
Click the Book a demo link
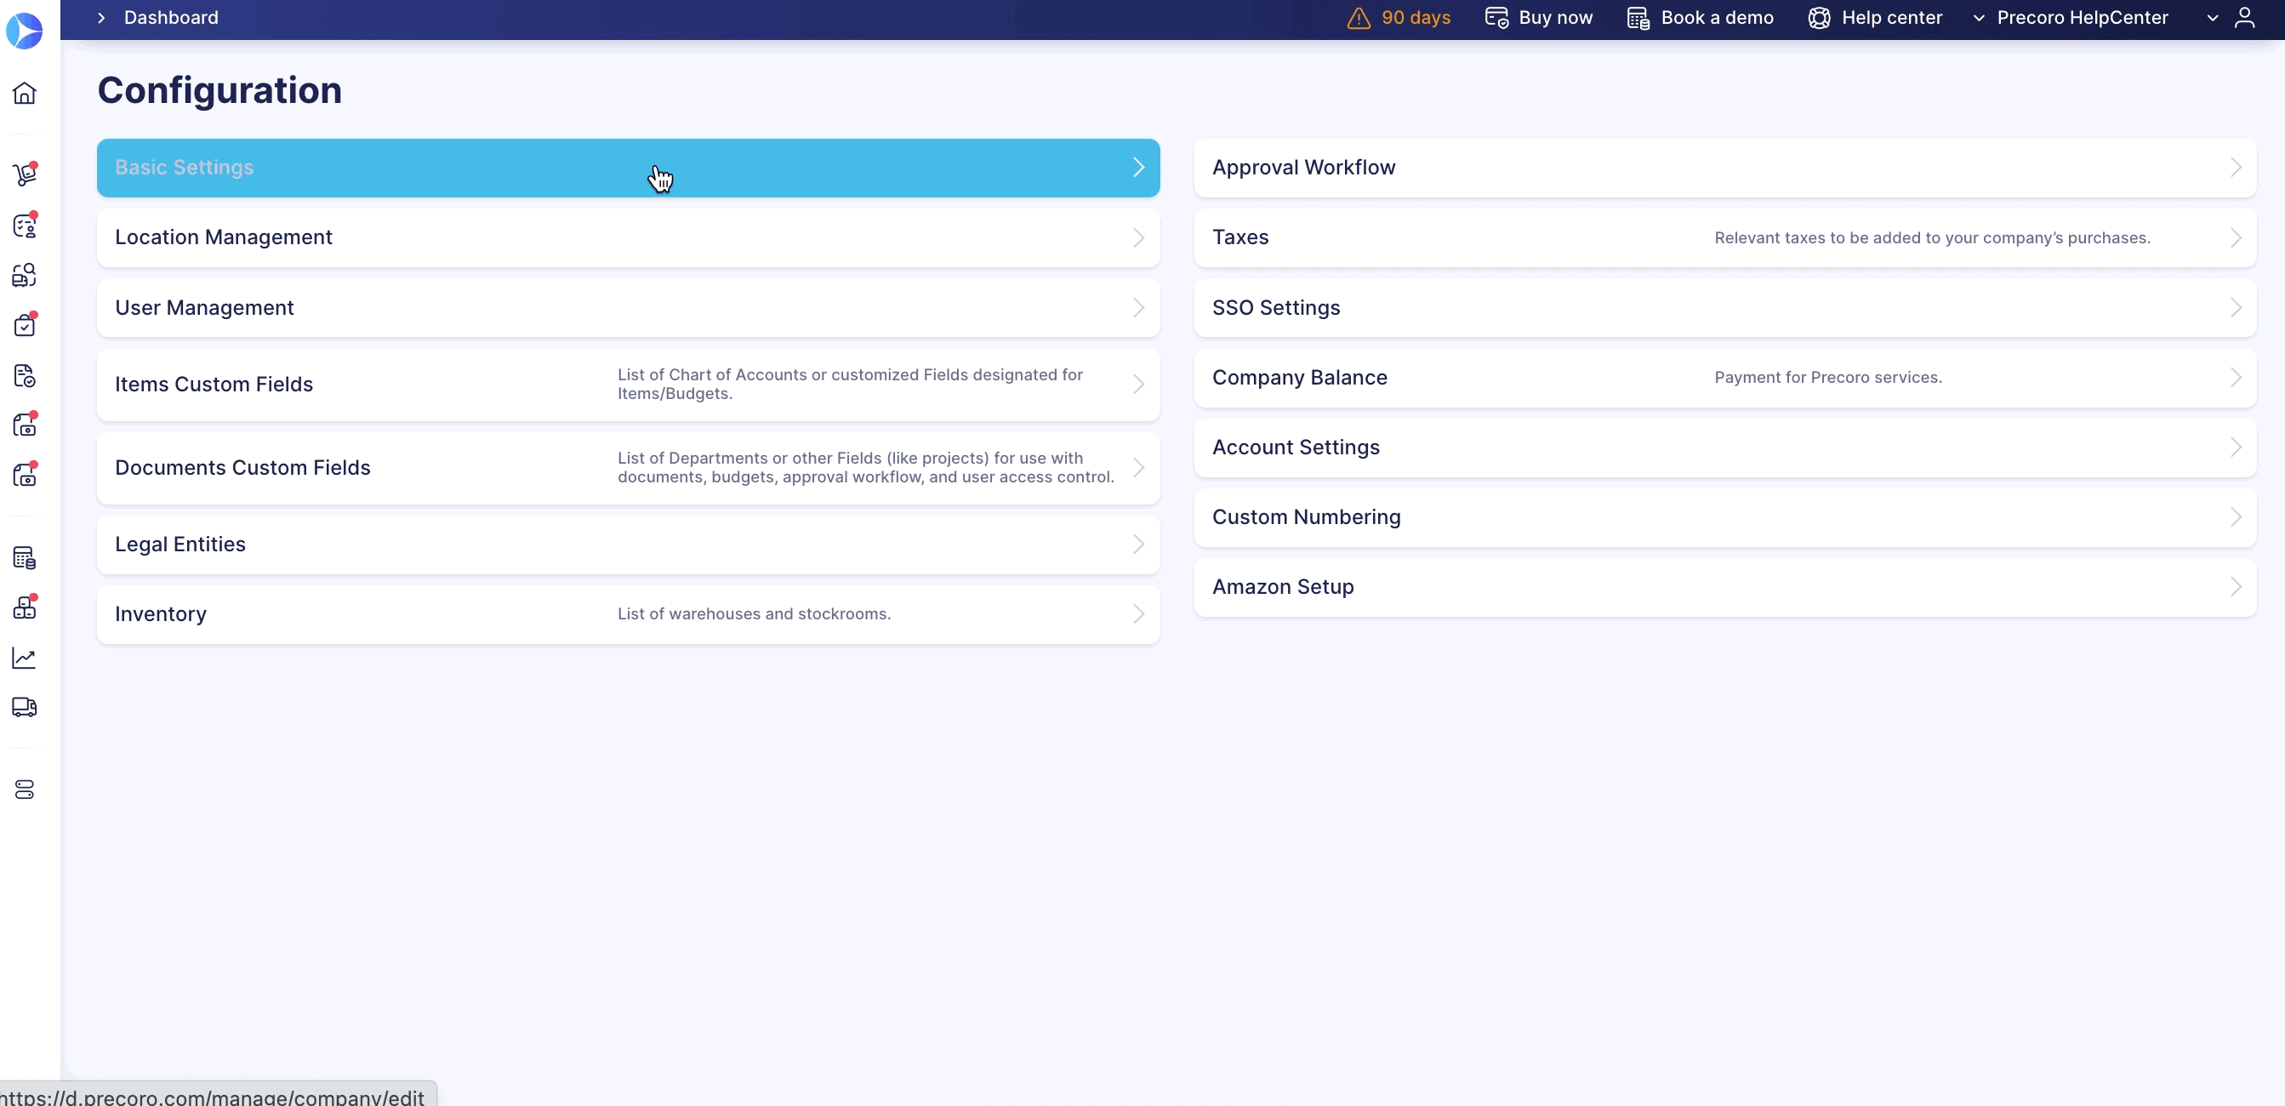pos(1717,18)
